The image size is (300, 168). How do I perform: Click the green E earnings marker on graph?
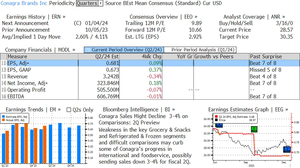(254, 129)
